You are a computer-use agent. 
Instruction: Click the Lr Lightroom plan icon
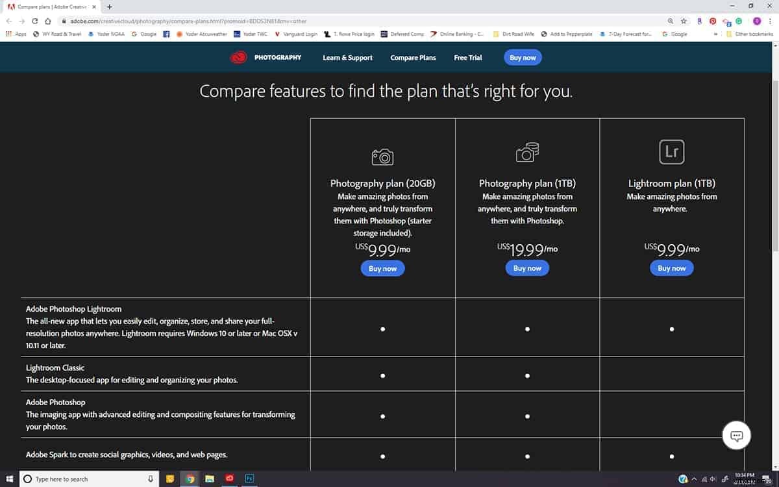(x=671, y=152)
